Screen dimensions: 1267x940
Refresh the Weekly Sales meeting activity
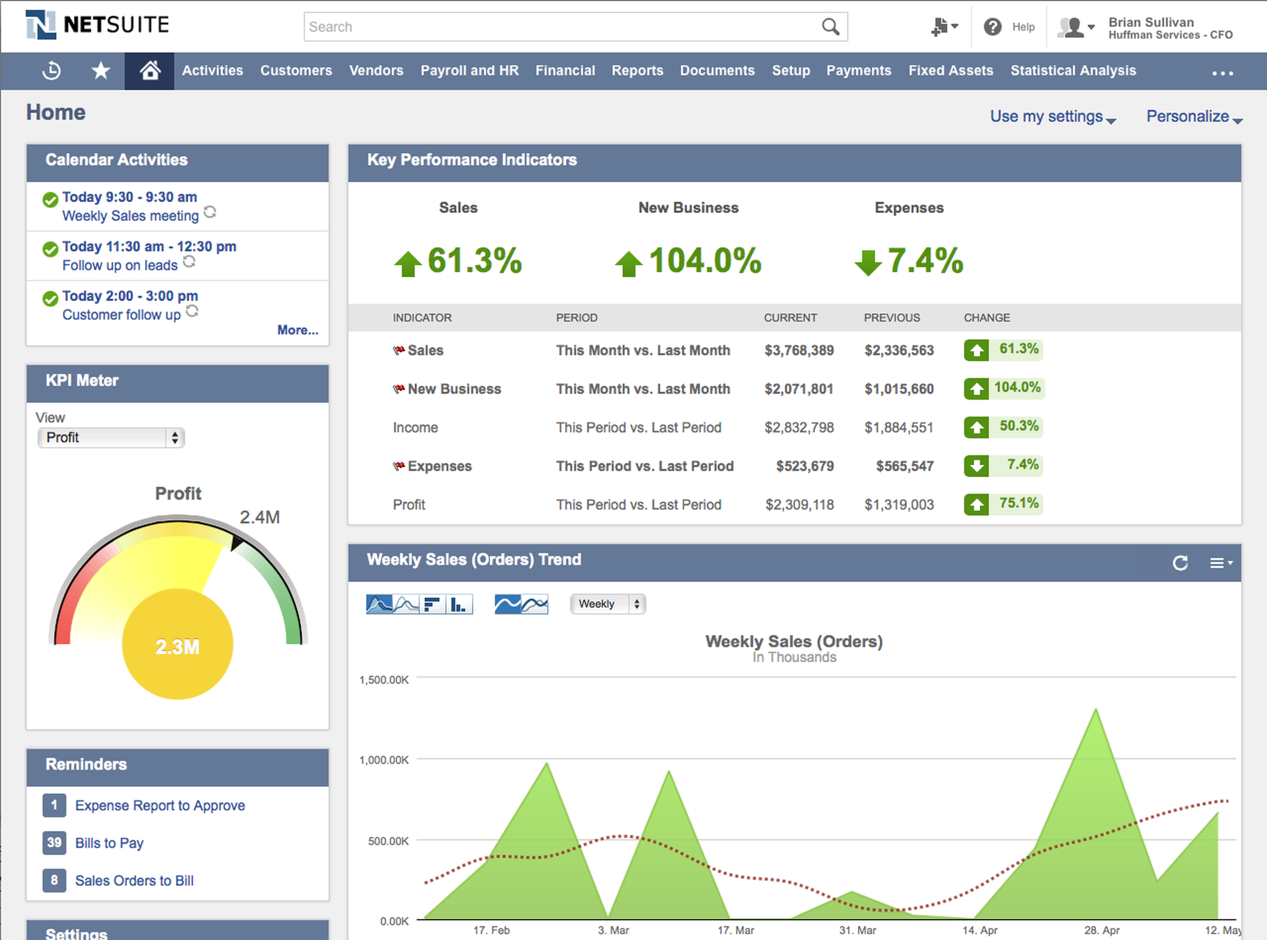[210, 212]
